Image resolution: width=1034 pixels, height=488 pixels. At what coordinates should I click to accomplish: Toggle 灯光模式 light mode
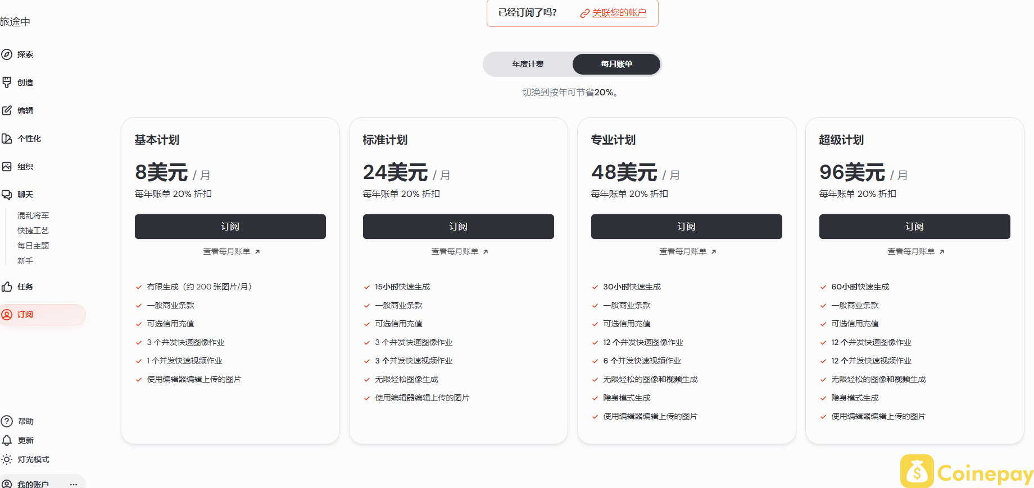pos(25,459)
